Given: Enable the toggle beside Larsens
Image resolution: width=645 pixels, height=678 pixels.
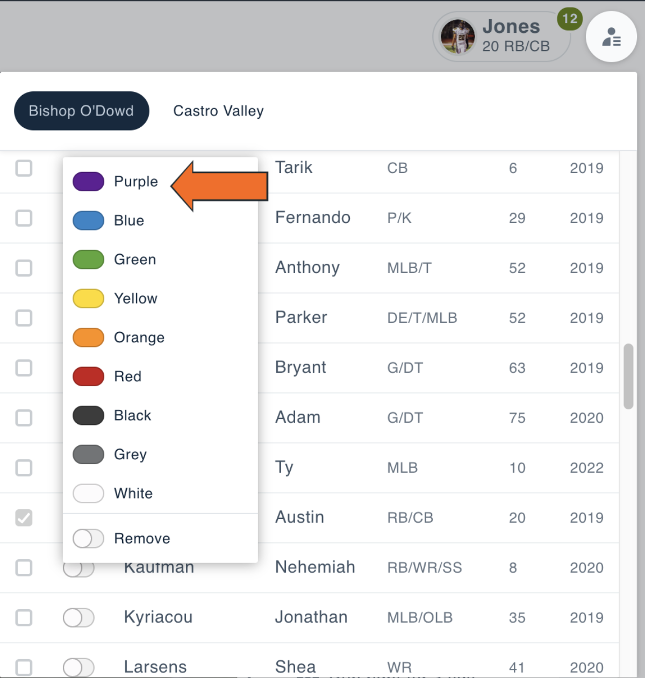Looking at the screenshot, I should [x=78, y=667].
